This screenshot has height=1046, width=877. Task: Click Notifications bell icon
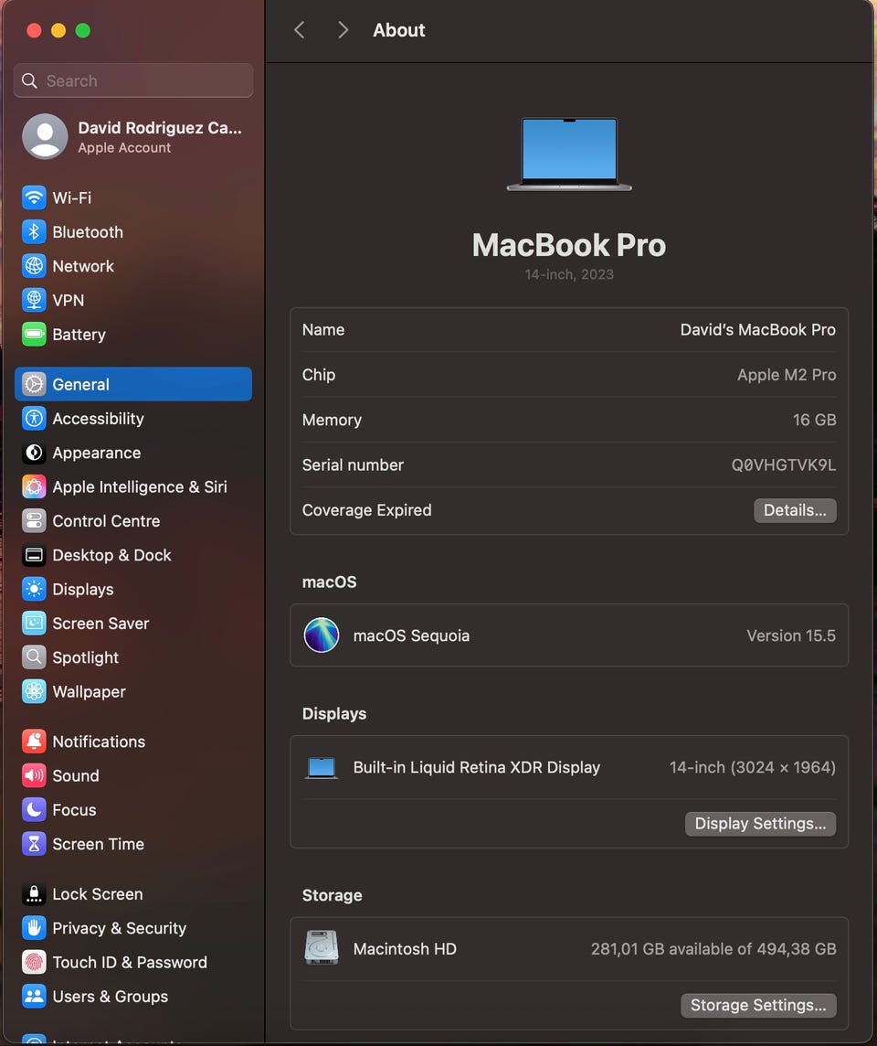(34, 742)
